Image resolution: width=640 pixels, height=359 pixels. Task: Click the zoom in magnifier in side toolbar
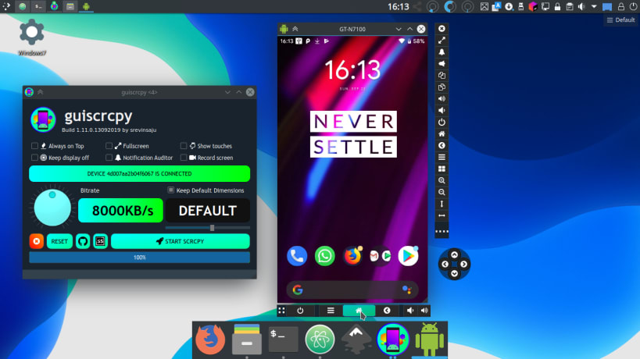pos(442,180)
